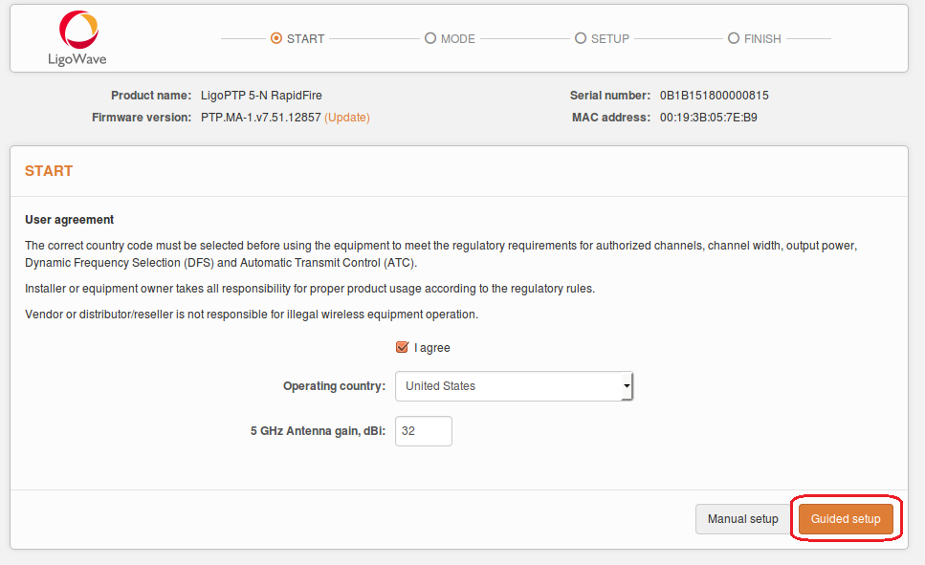Click the MODE wizard step label
This screenshot has width=925, height=565.
pyautogui.click(x=458, y=39)
